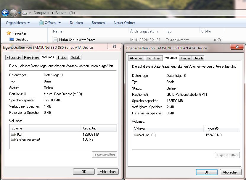Click the 152498 MB capacity value

[x=213, y=135]
